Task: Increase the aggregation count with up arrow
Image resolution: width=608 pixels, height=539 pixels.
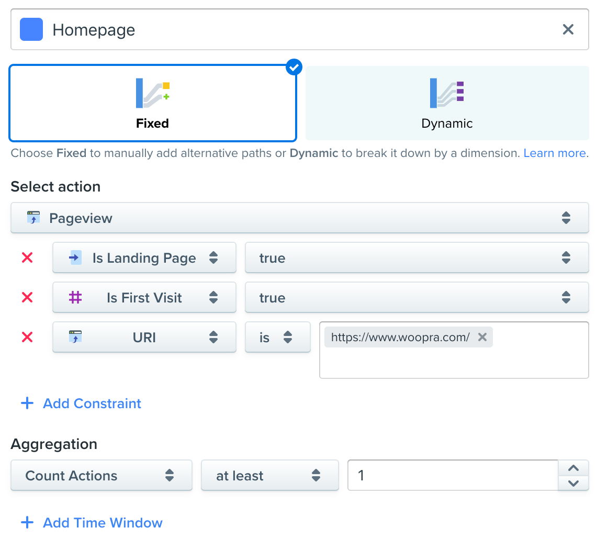Action: tap(573, 468)
